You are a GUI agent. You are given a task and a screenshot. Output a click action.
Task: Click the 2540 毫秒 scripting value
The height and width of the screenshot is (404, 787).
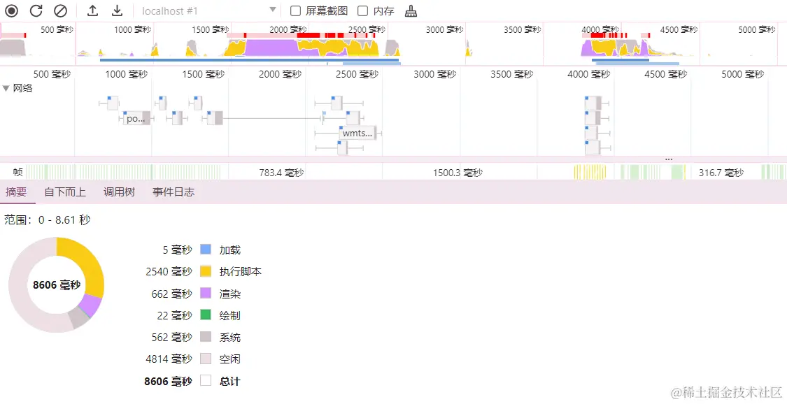point(169,272)
